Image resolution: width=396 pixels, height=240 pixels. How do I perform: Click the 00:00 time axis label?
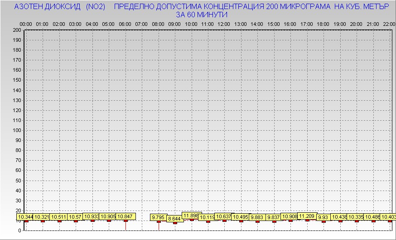pyautogui.click(x=26, y=24)
